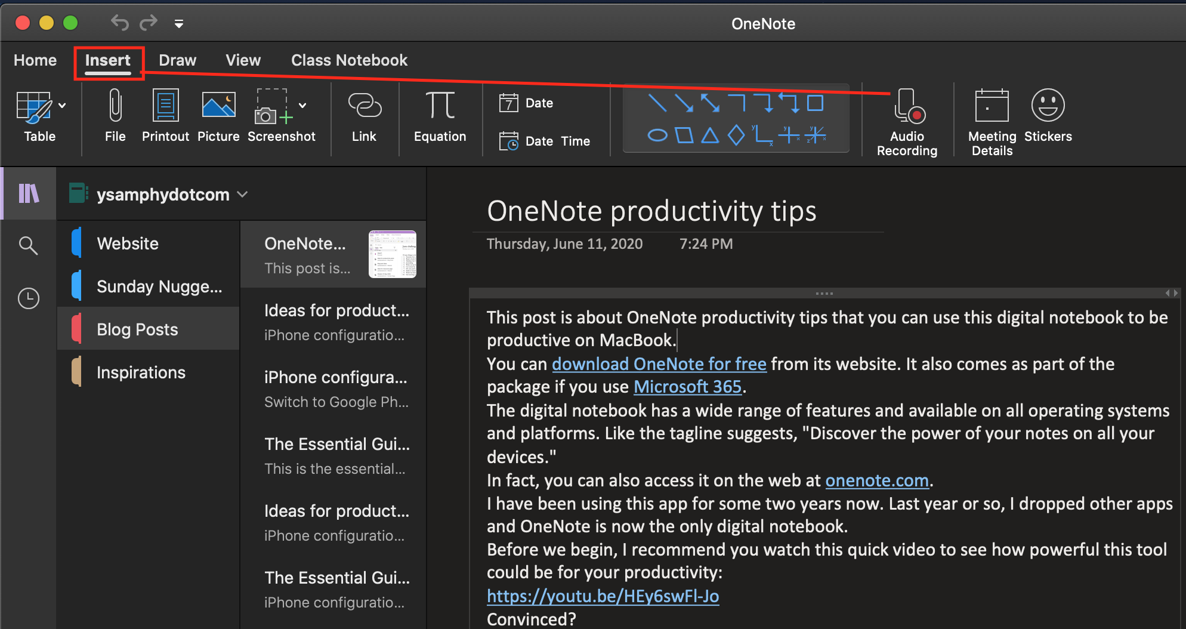The width and height of the screenshot is (1186, 629).
Task: Open the Microsoft 365 link
Action: [687, 387]
